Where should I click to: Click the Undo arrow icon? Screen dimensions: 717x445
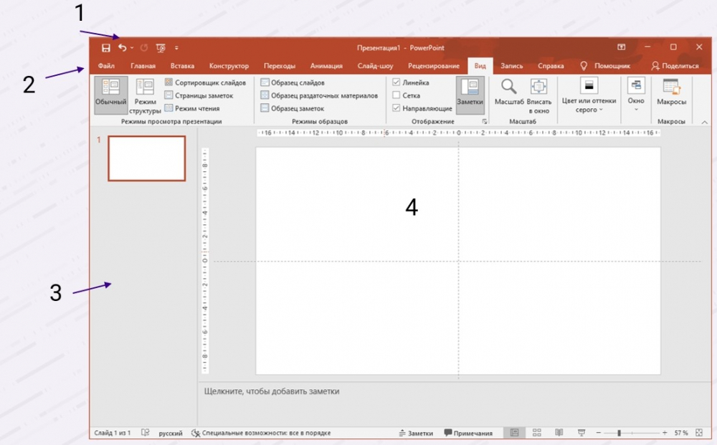(x=122, y=47)
